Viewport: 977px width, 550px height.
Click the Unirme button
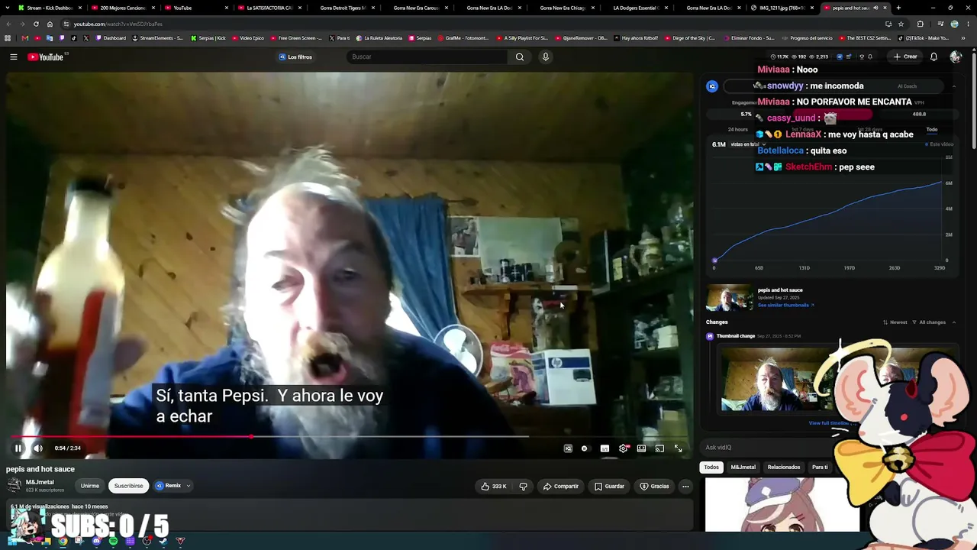(x=90, y=486)
